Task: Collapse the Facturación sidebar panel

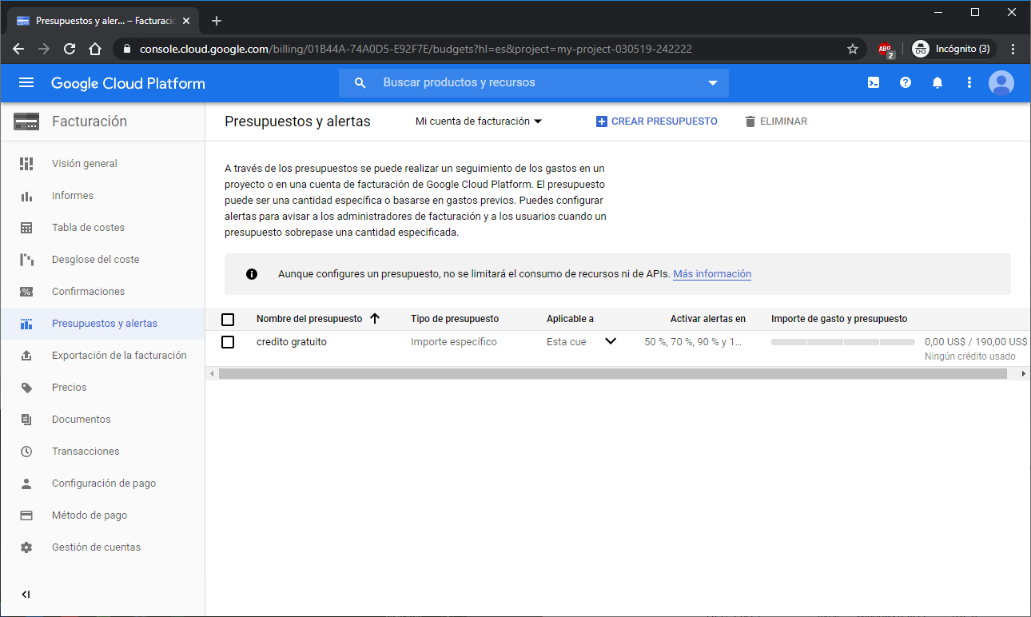Action: click(x=26, y=594)
